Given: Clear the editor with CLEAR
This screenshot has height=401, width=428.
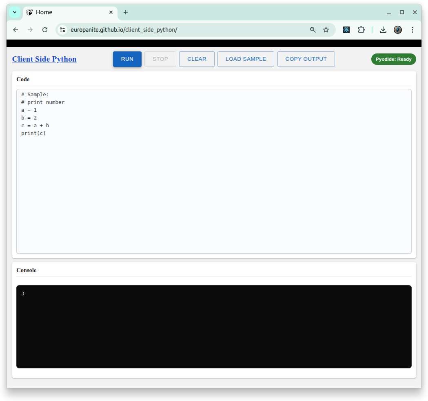Looking at the screenshot, I should point(197,59).
